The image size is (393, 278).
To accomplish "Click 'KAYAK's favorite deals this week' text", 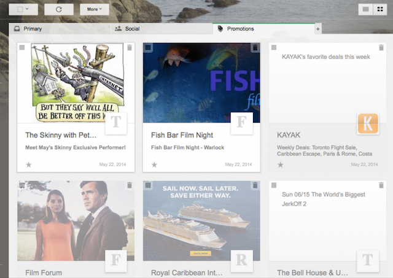I will [x=326, y=57].
